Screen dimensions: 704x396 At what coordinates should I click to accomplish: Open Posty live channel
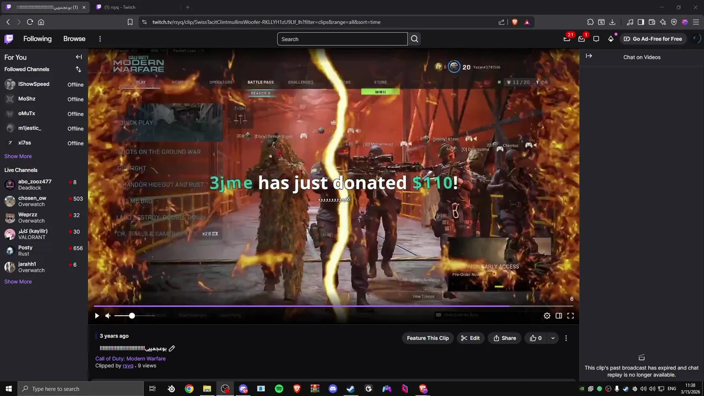pyautogui.click(x=44, y=251)
